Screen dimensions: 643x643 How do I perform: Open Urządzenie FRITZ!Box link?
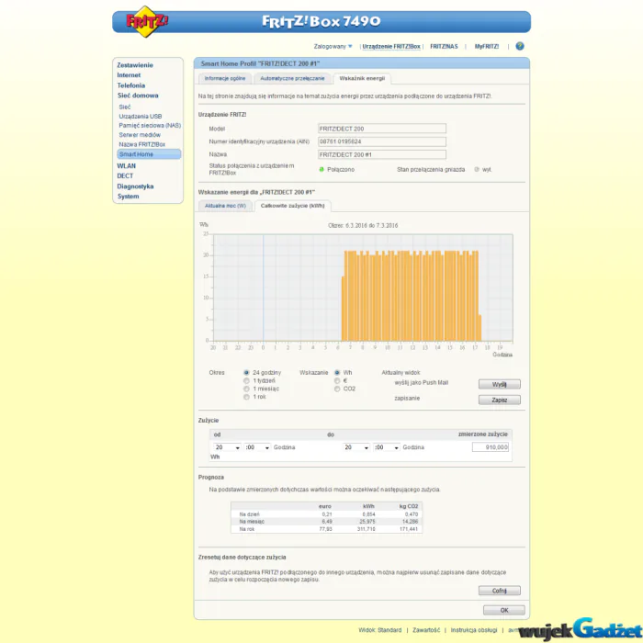pos(391,46)
